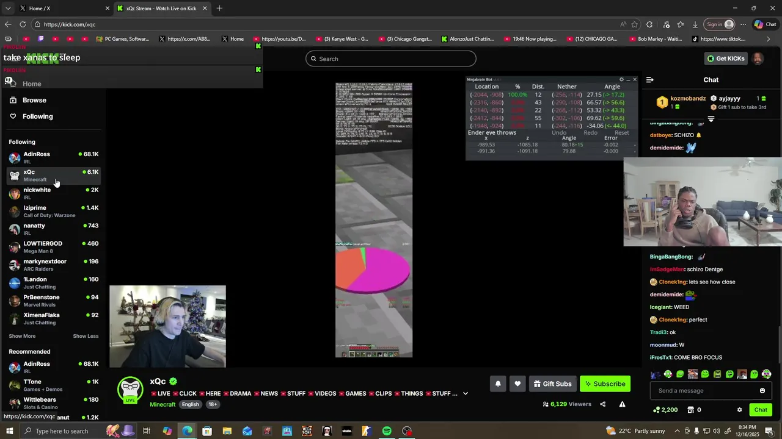Viewport: 782px width, 439px height.
Task: Click Show More in Following list
Action: point(22,336)
